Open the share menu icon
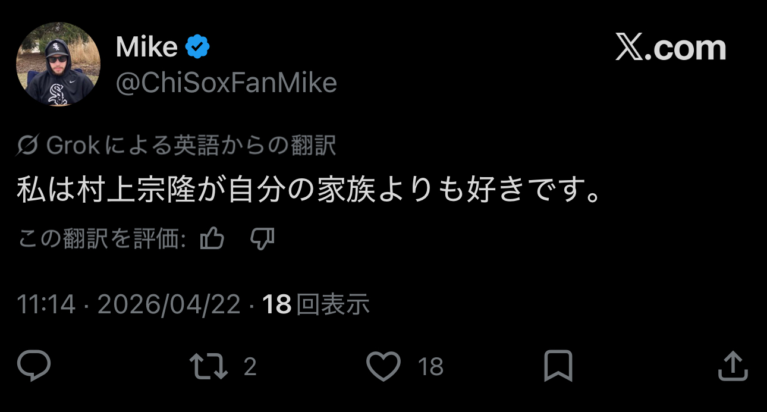This screenshot has width=767, height=412. pyautogui.click(x=732, y=366)
